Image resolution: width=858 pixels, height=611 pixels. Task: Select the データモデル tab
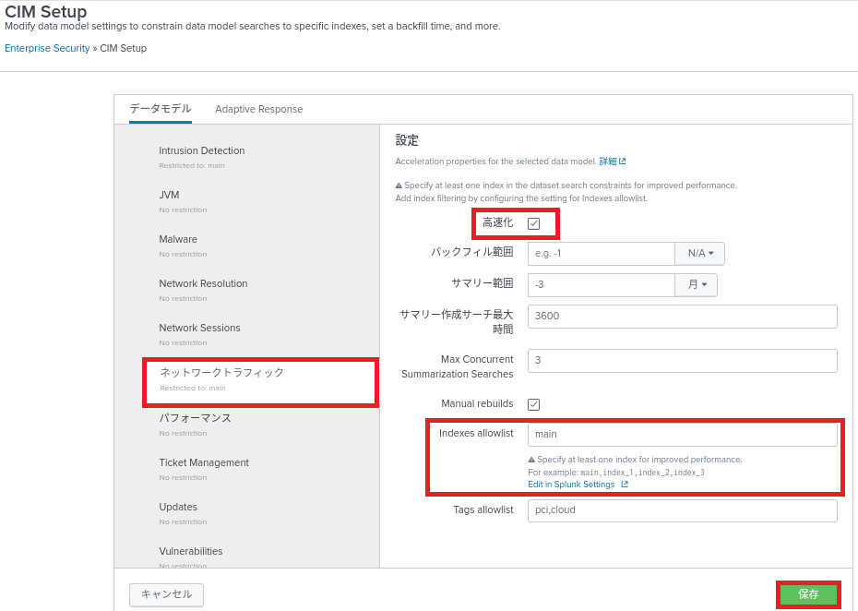[161, 109]
